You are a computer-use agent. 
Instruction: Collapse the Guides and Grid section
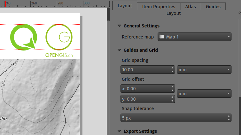pos(120,50)
